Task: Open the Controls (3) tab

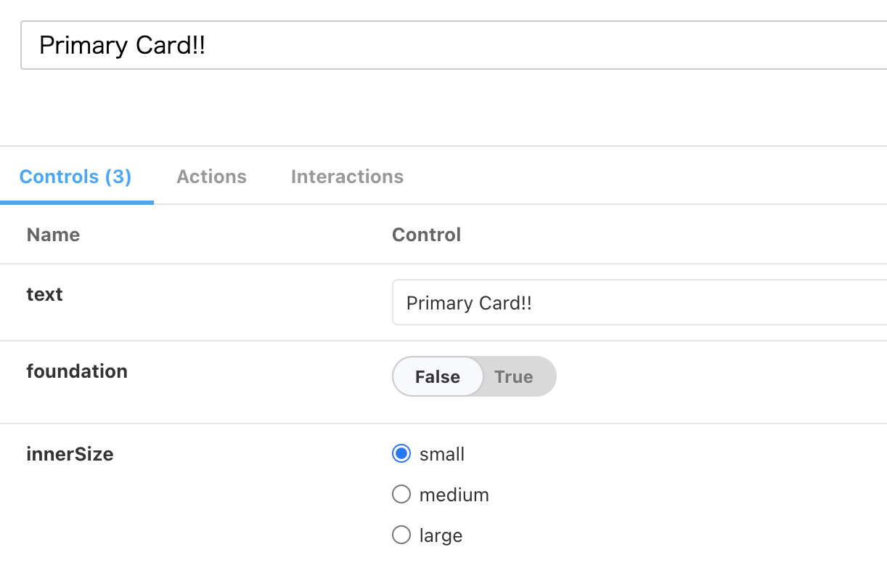Action: pyautogui.click(x=75, y=177)
